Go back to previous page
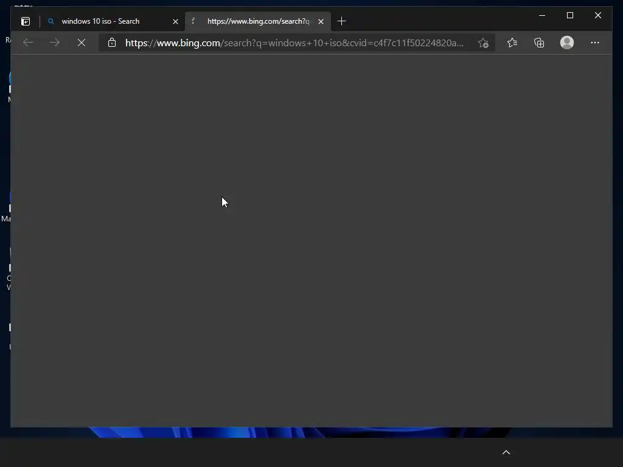Image resolution: width=623 pixels, height=467 pixels. click(28, 43)
